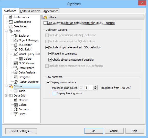Viewport: 148px width, 138px height.
Task: Click the Table grid icon
Action: click(x=16, y=91)
